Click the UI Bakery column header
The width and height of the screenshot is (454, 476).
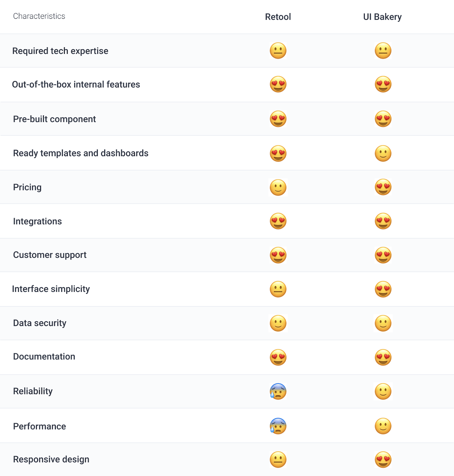[382, 17]
